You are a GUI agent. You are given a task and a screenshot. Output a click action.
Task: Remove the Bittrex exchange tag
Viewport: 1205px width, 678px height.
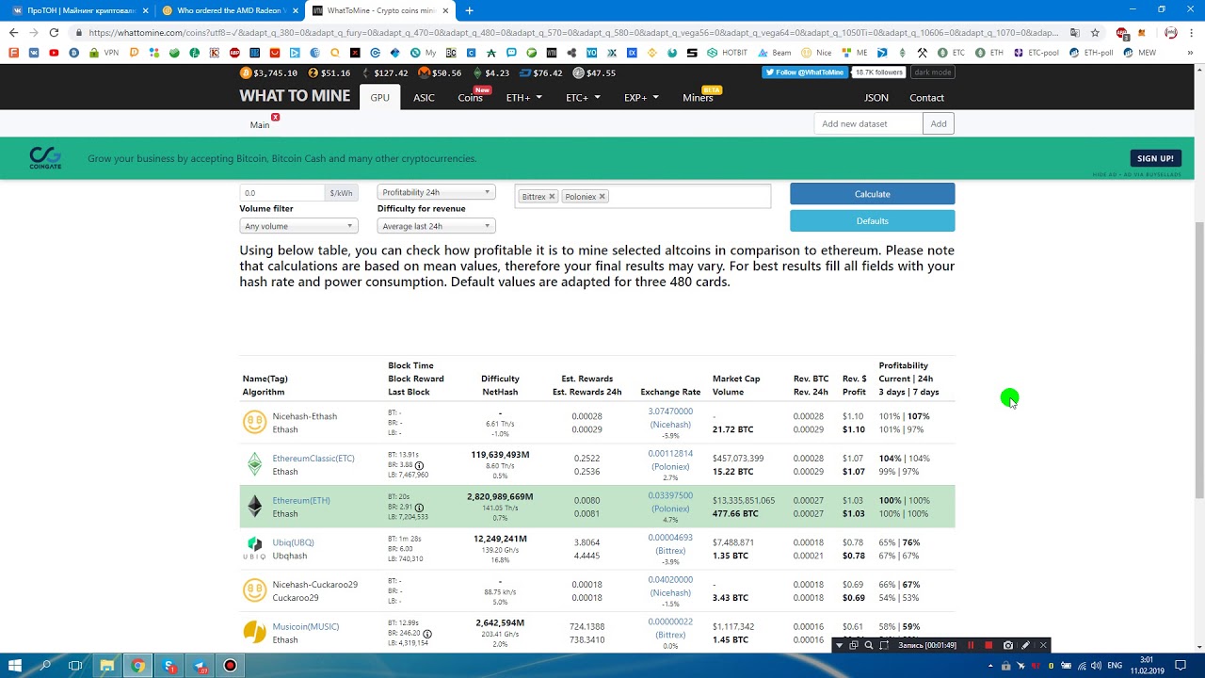pos(552,197)
